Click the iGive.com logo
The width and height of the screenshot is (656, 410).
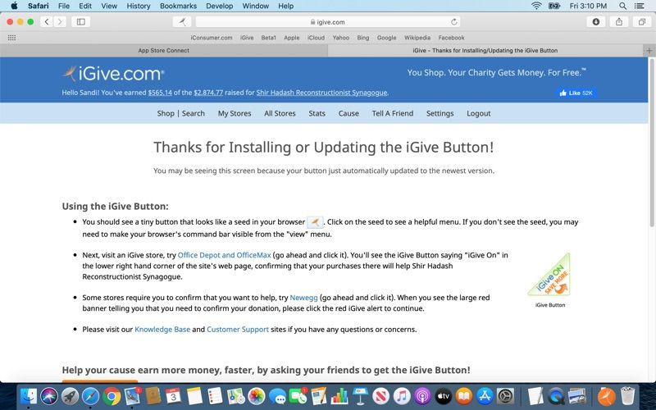[113, 74]
